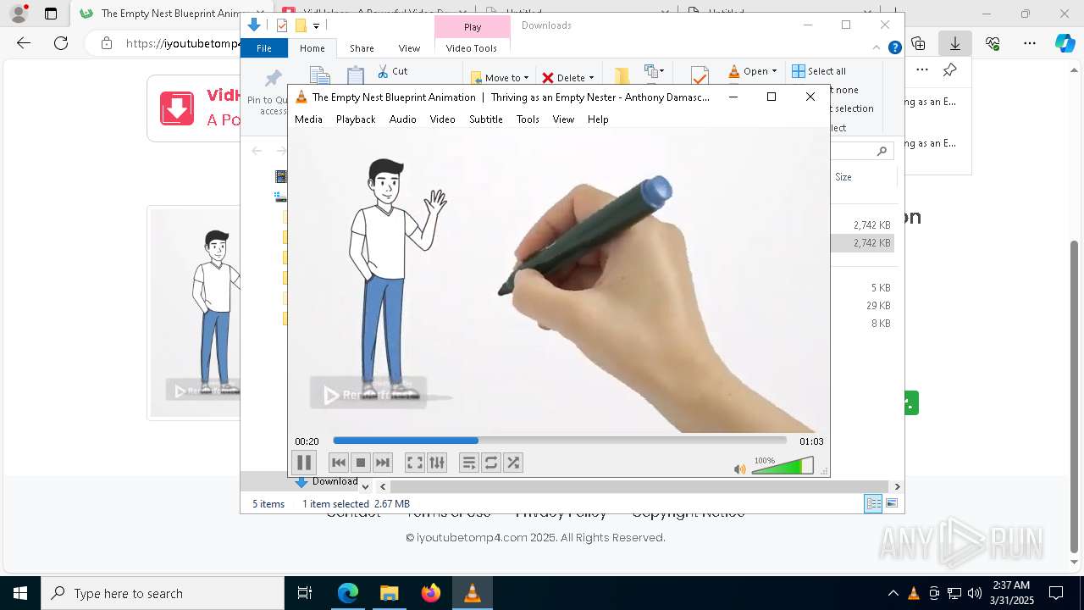Mute audio with VLC speaker icon

pyautogui.click(x=740, y=469)
